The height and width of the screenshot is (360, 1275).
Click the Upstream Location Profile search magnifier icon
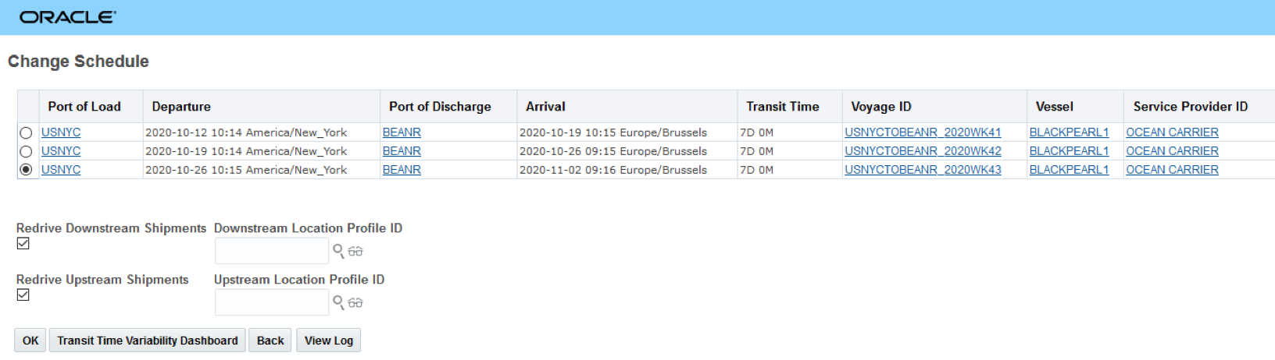(338, 302)
